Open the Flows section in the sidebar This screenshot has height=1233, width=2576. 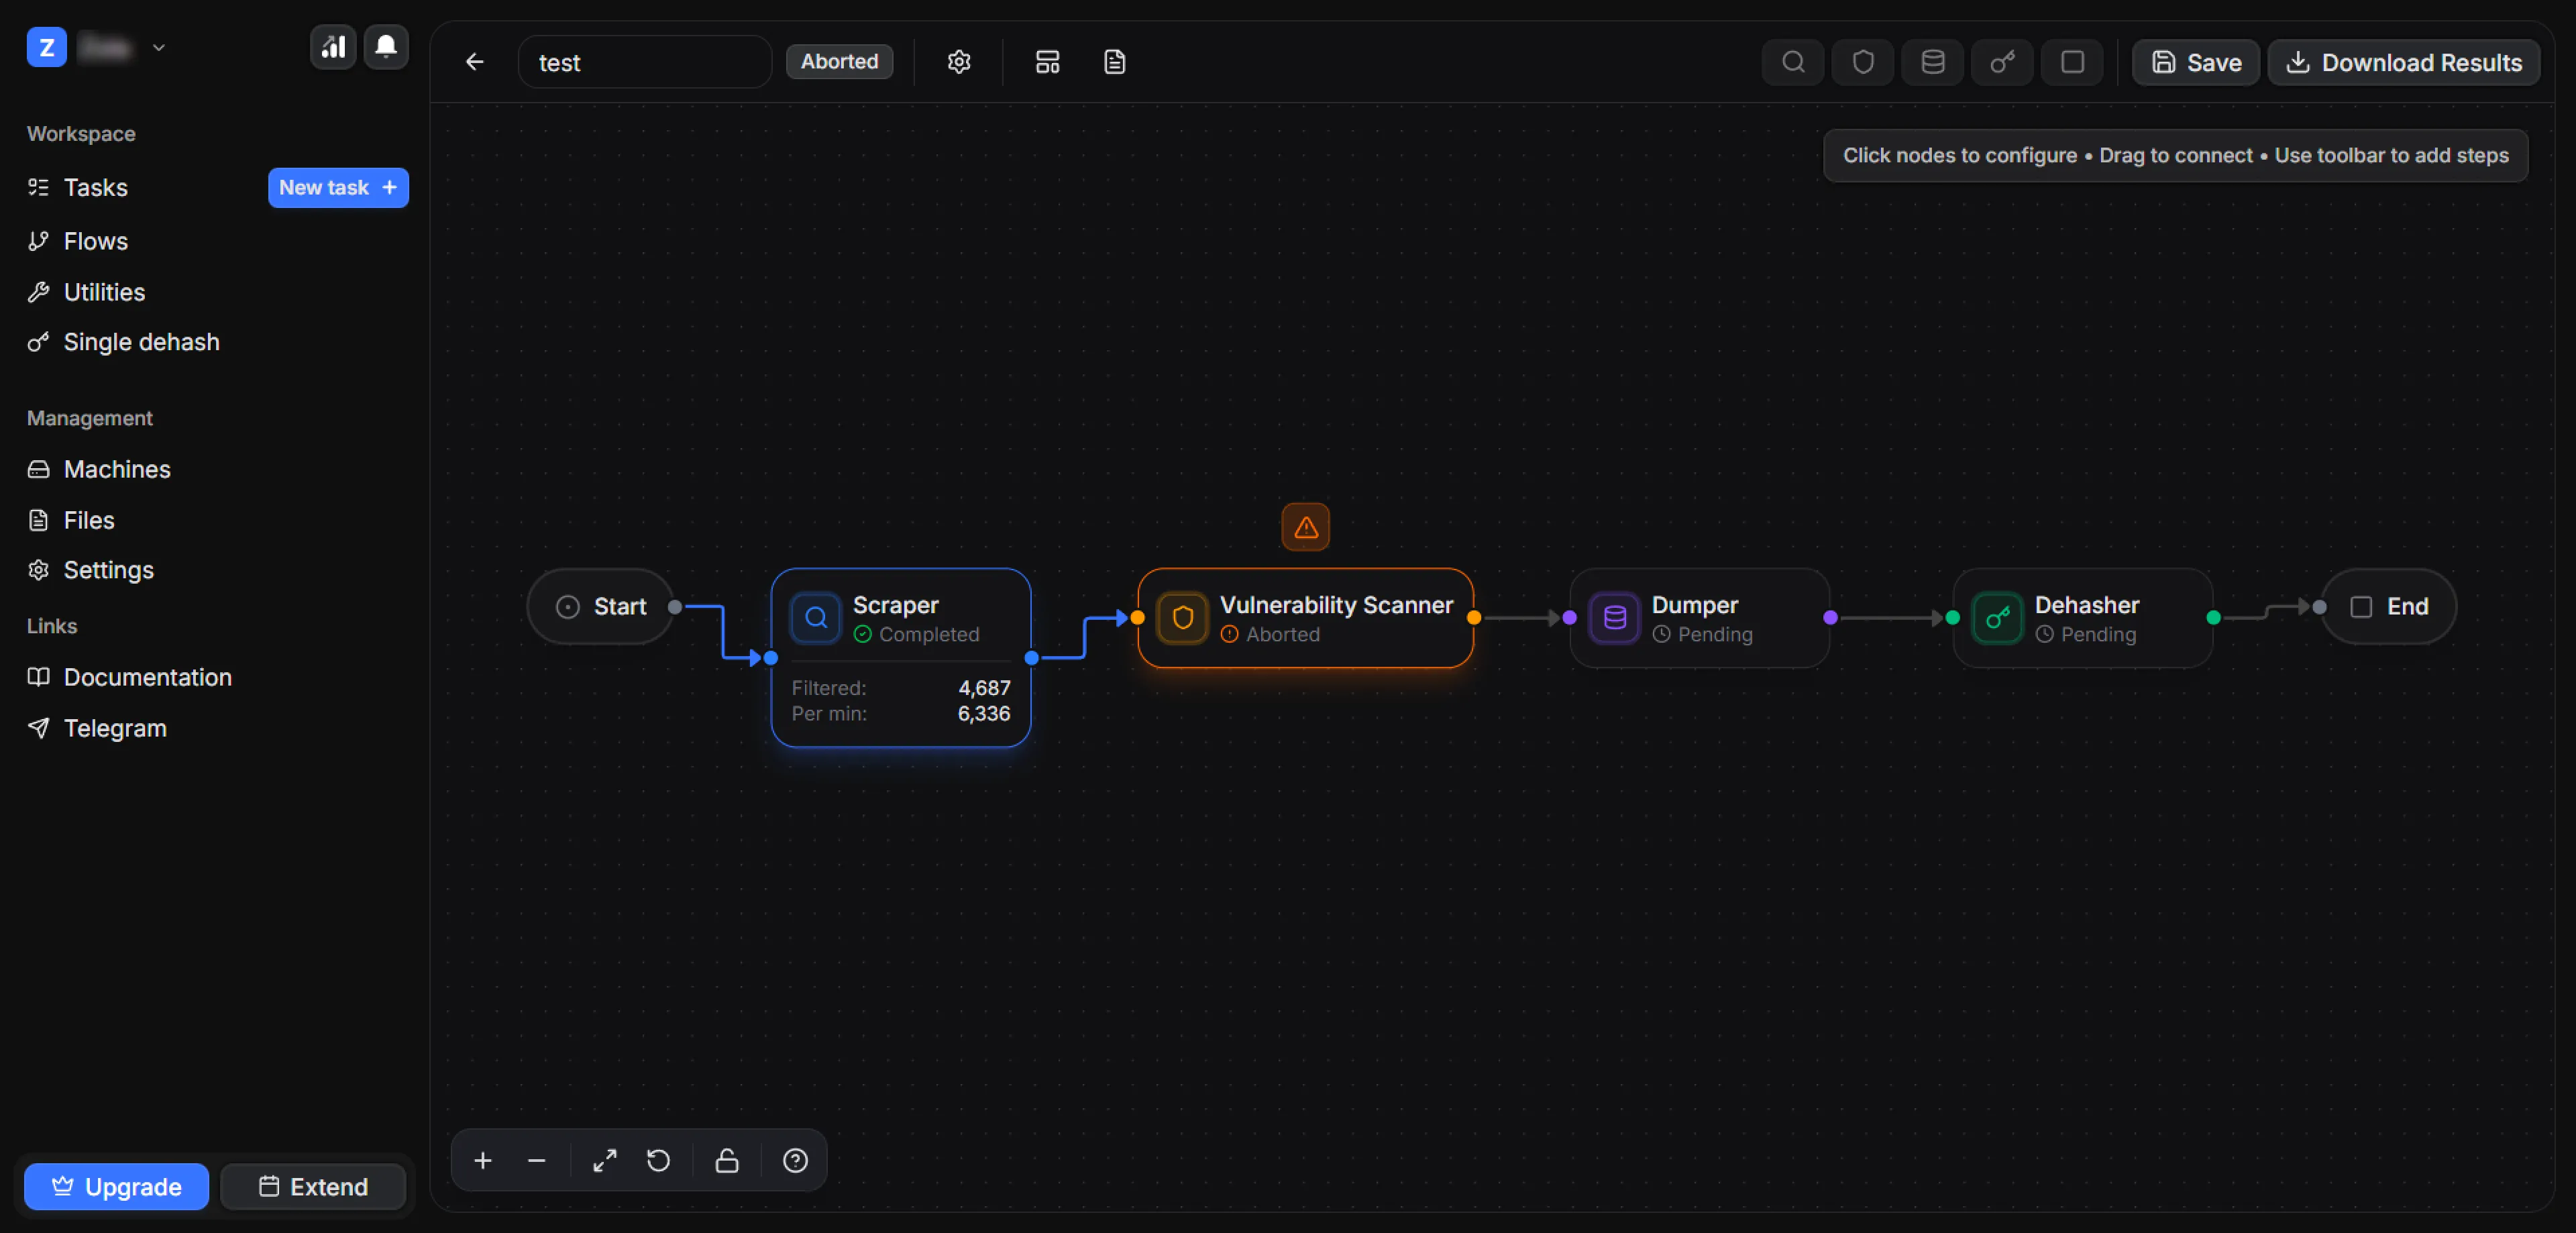[95, 240]
